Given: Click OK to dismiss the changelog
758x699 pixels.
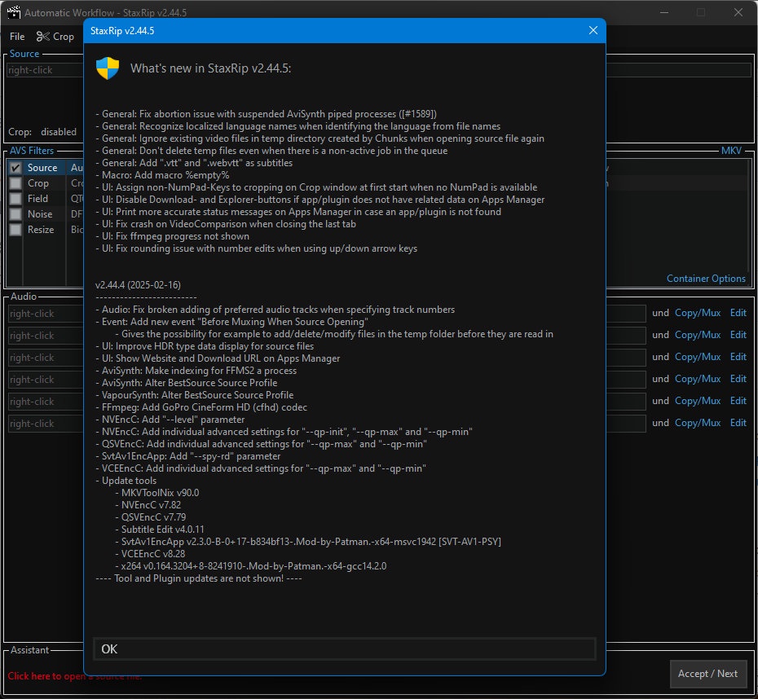Looking at the screenshot, I should coord(344,648).
